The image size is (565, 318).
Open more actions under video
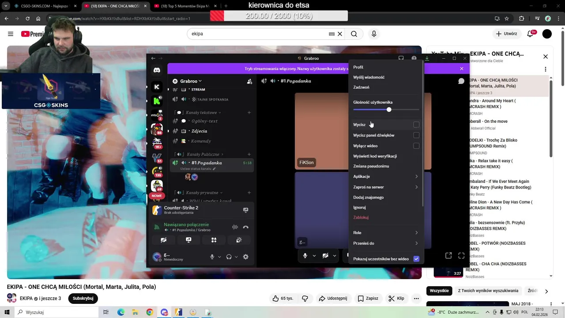click(x=416, y=298)
